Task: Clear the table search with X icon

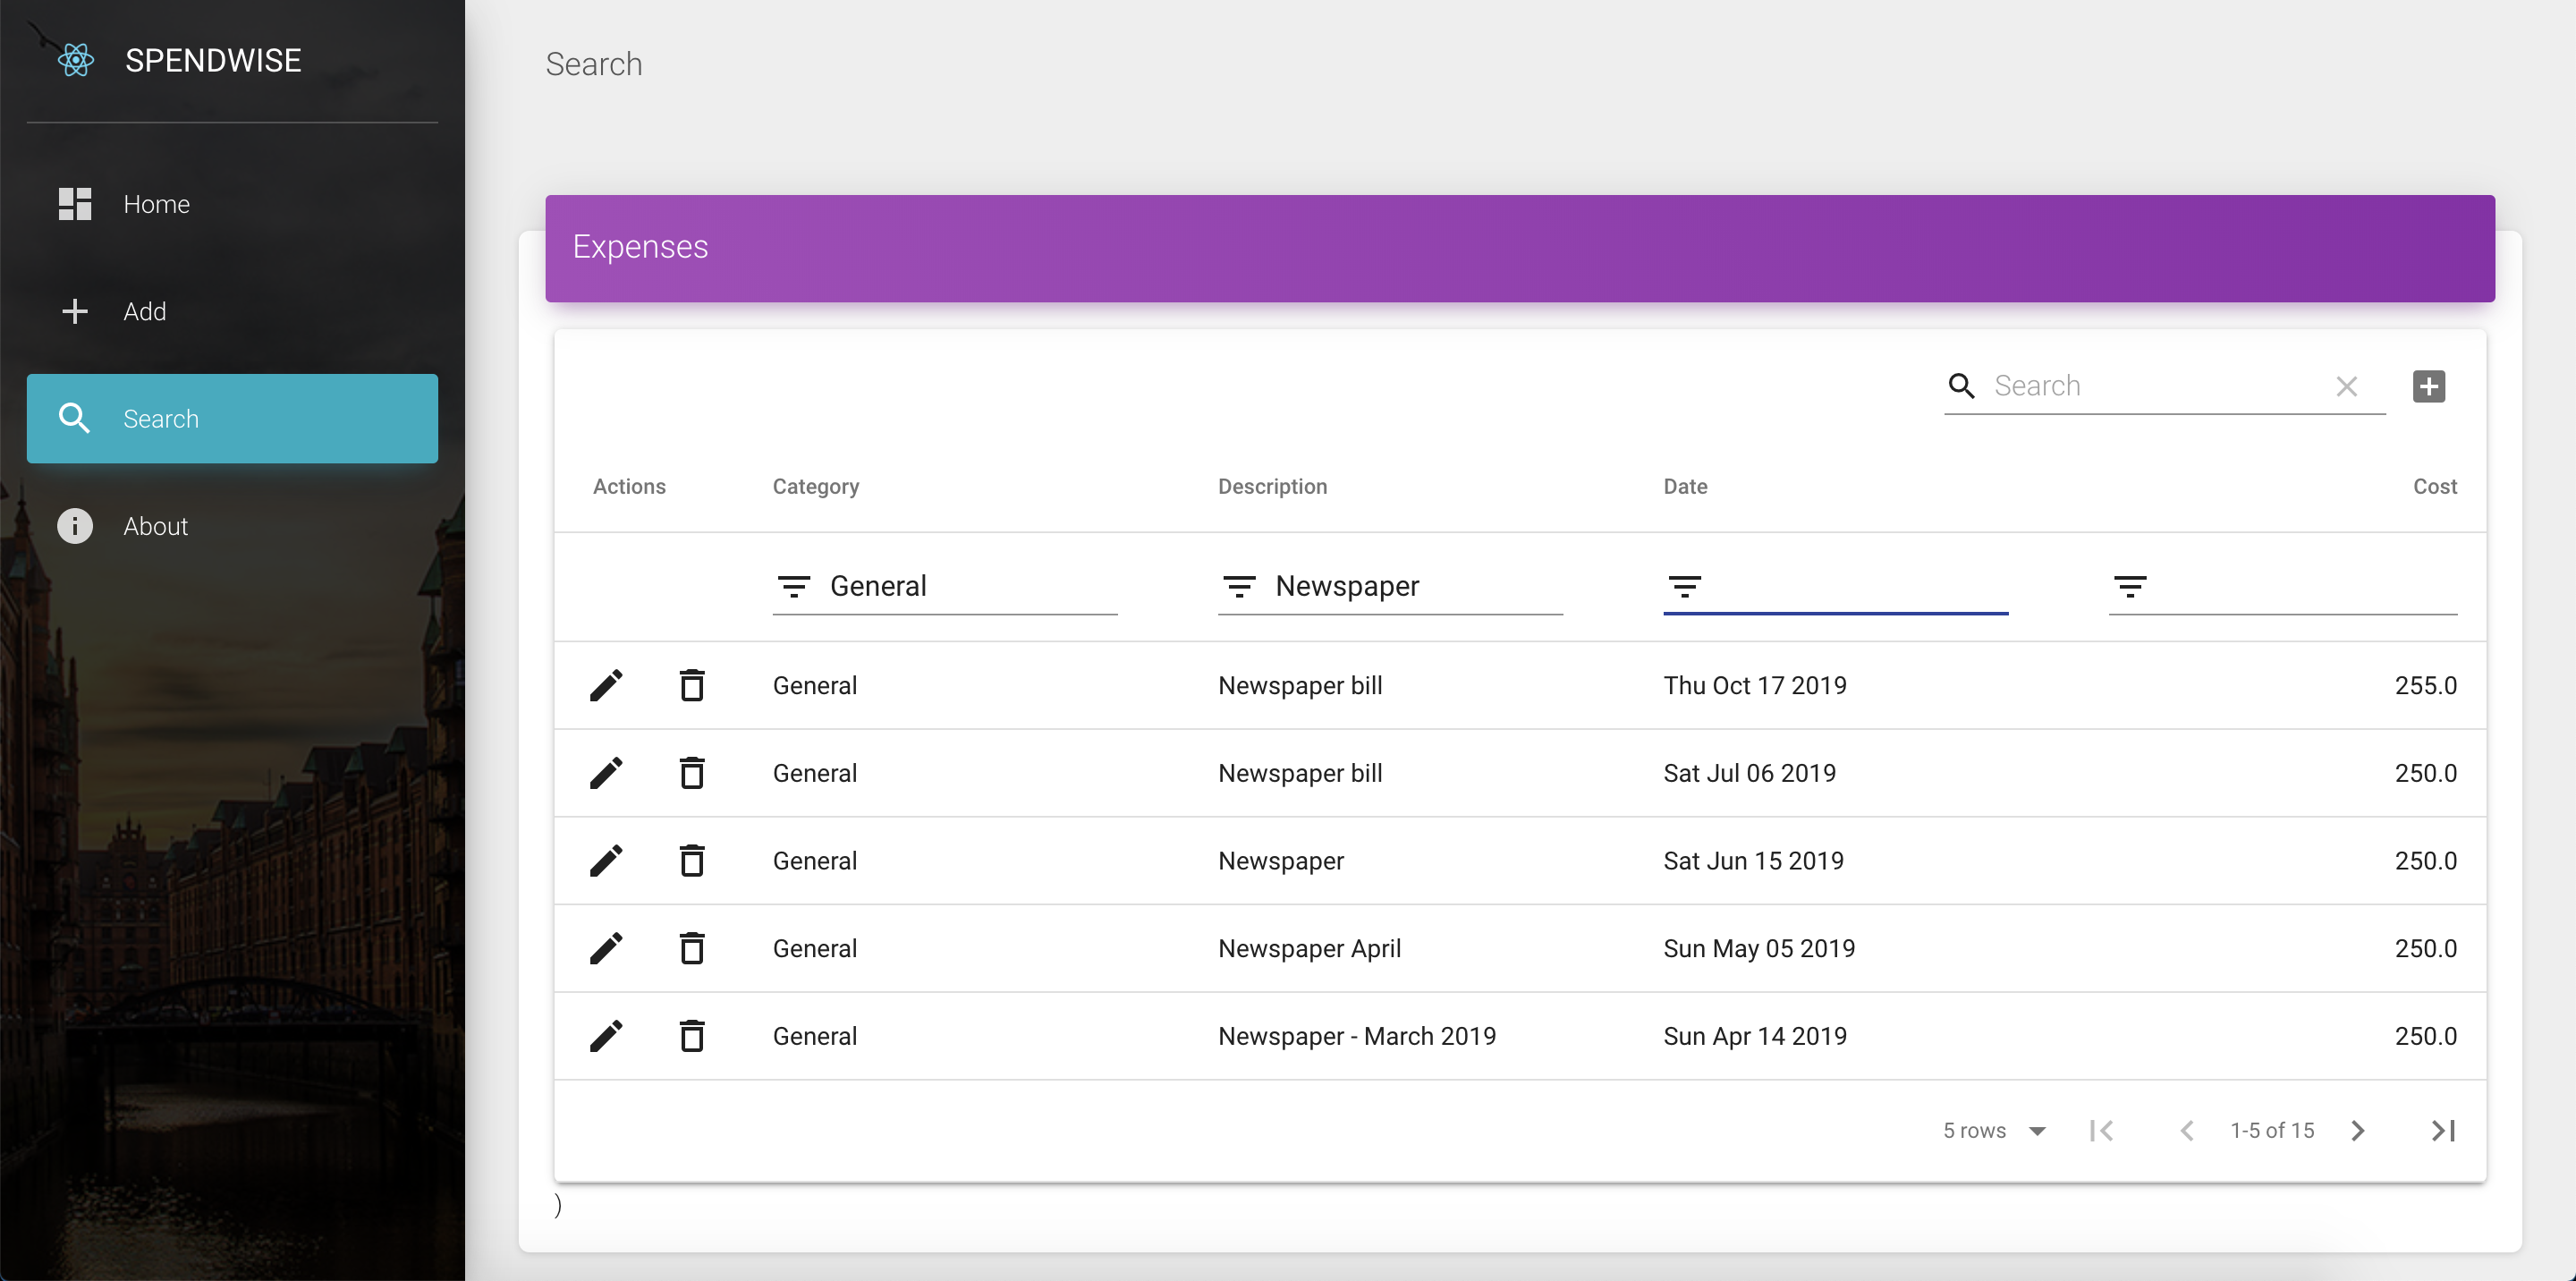Action: 2346,386
